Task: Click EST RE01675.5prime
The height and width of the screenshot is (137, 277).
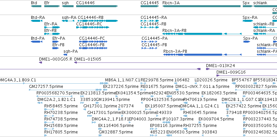Action: (144, 90)
